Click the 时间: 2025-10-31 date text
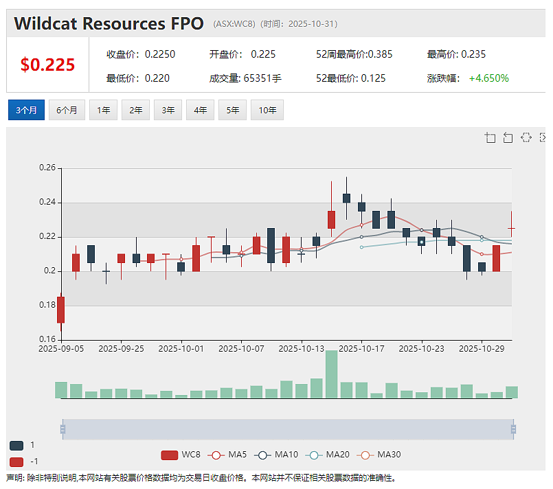The height and width of the screenshot is (489, 553). point(299,24)
